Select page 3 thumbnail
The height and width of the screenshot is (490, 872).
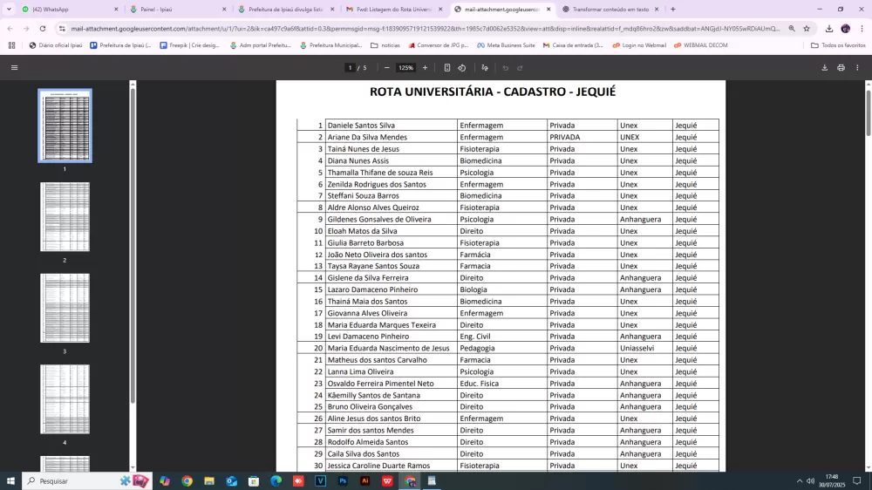[x=65, y=308]
